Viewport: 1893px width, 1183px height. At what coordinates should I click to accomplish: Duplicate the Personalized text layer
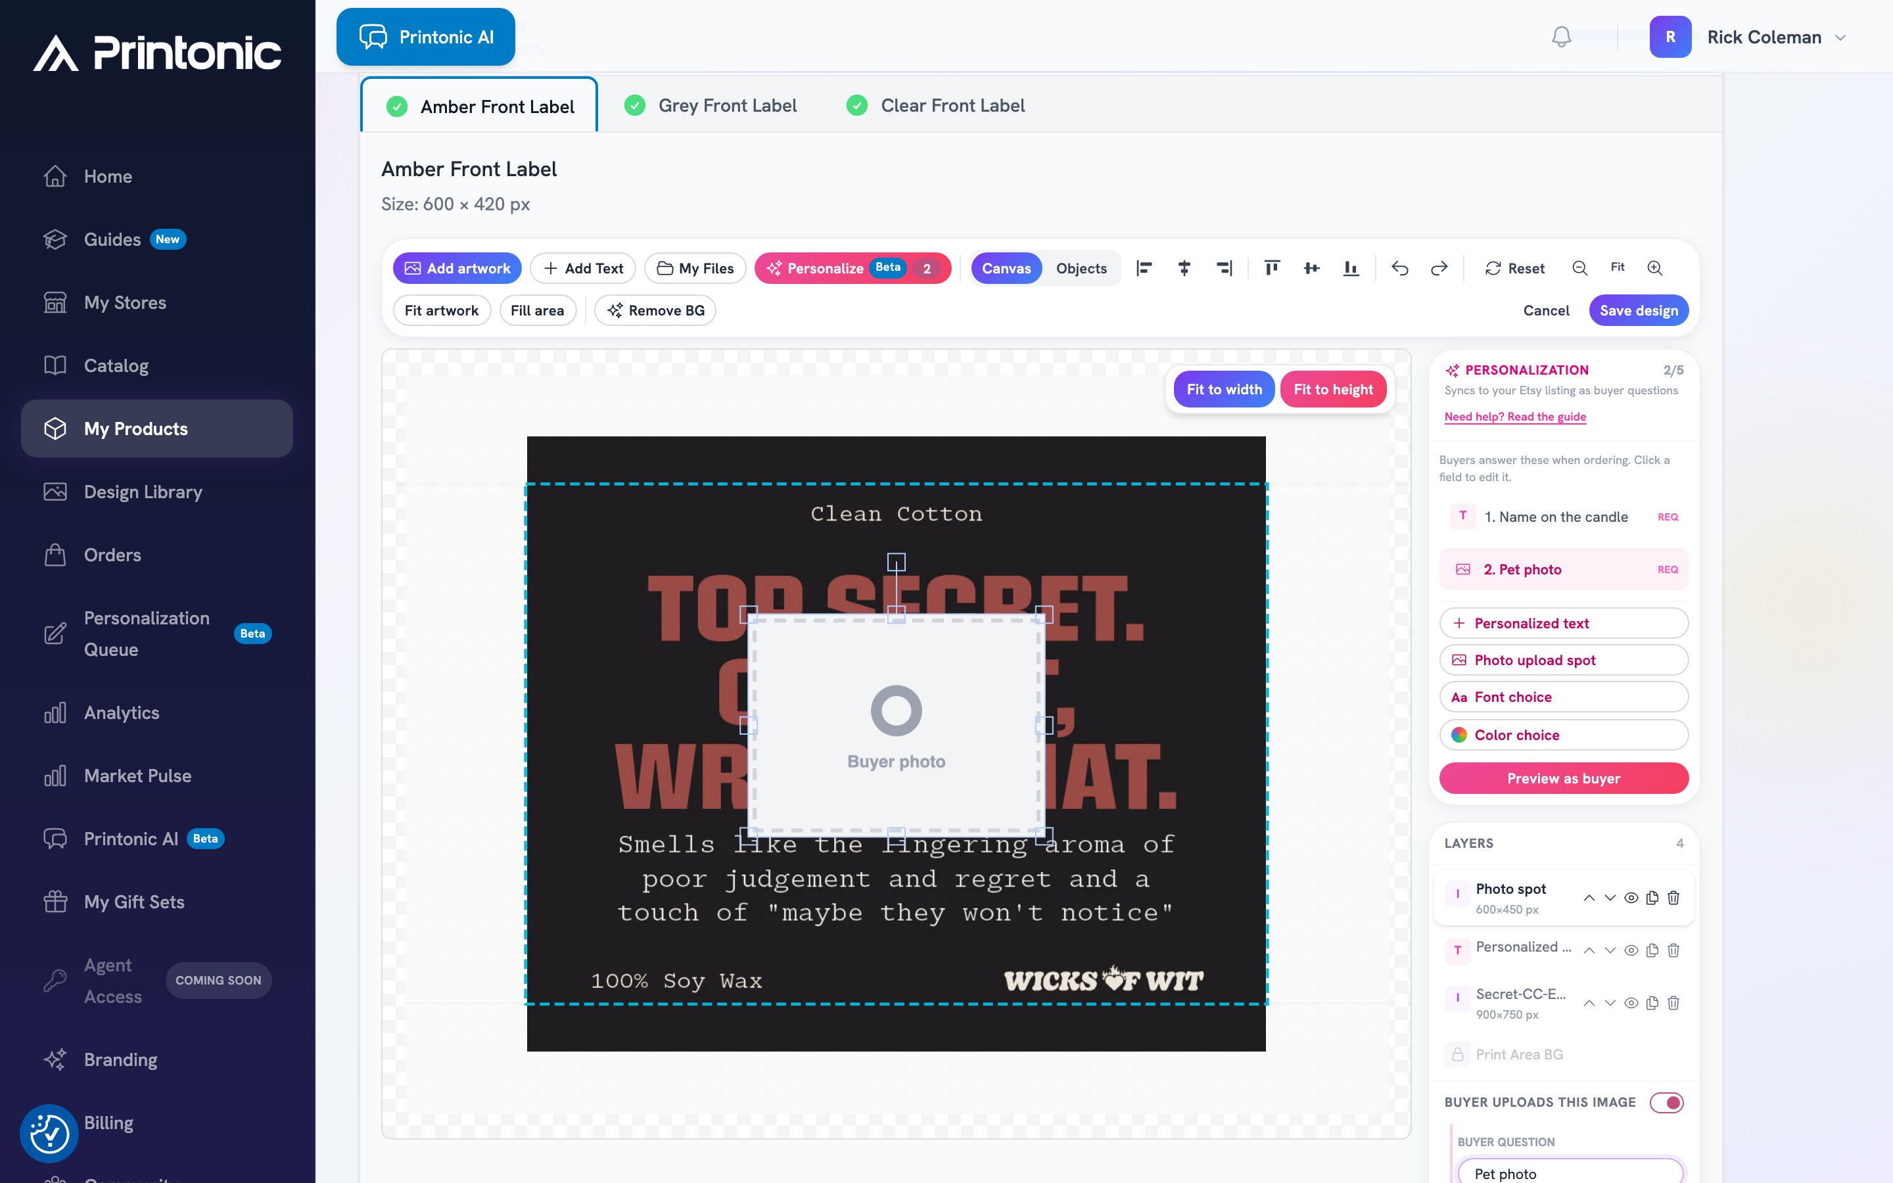pos(1652,950)
